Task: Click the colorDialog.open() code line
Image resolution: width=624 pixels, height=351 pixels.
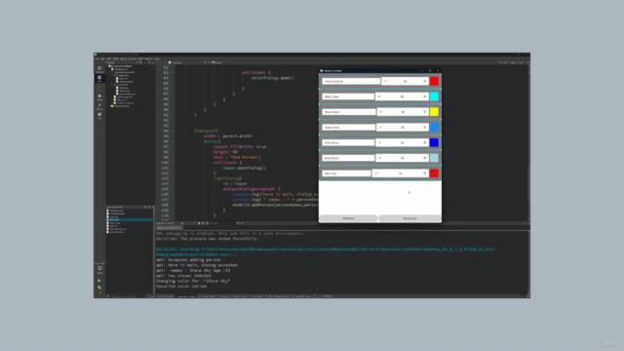Action: pos(273,78)
